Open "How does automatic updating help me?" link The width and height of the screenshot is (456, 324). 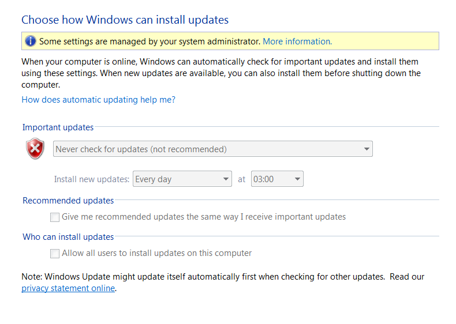[x=98, y=100]
